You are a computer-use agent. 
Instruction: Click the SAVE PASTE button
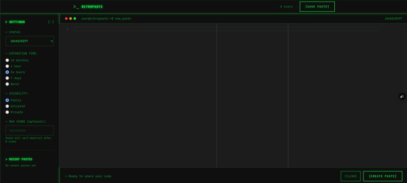[317, 7]
